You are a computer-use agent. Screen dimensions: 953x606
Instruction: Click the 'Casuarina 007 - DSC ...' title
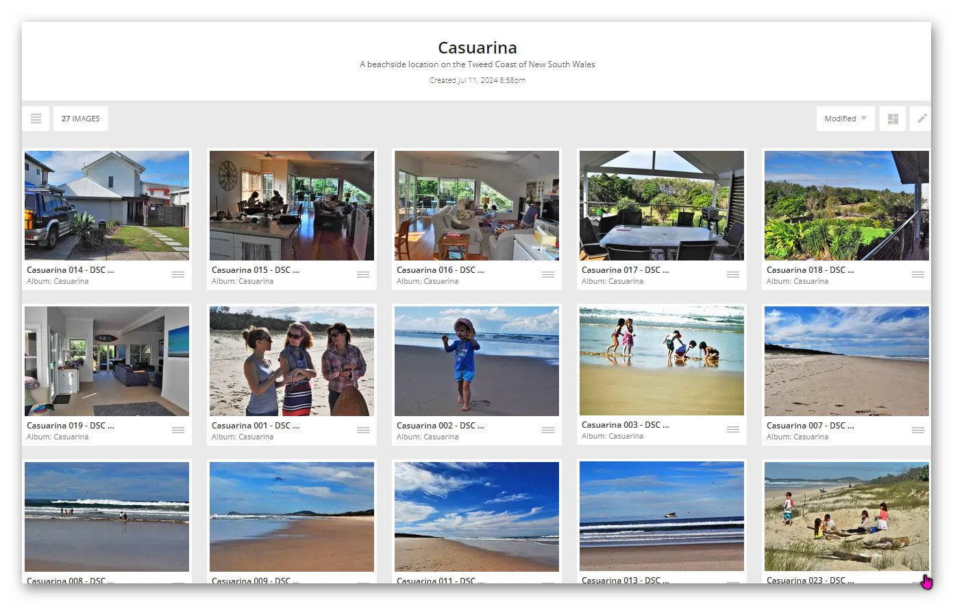(810, 426)
